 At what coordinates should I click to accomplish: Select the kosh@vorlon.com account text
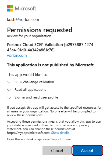[23, 20]
